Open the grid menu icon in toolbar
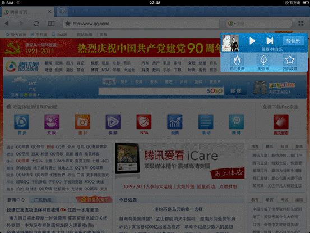 point(301,24)
